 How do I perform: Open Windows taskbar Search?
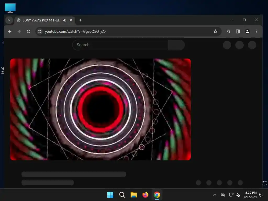pos(122,195)
